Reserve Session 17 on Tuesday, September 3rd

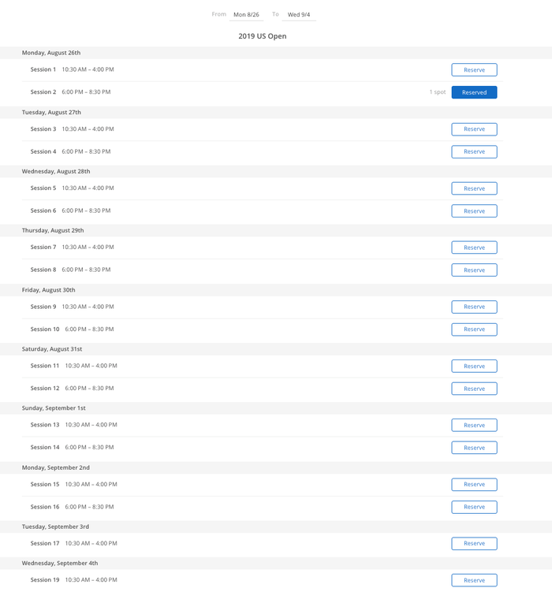474,544
